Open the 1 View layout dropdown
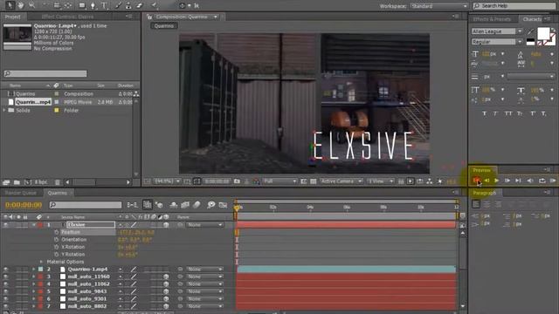Viewport: 559px width, 314px height. tap(381, 181)
